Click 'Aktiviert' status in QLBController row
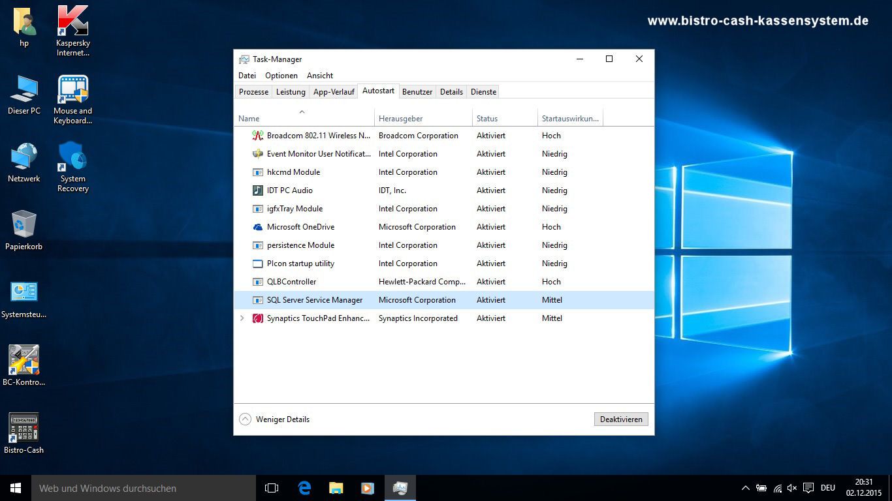 491,282
